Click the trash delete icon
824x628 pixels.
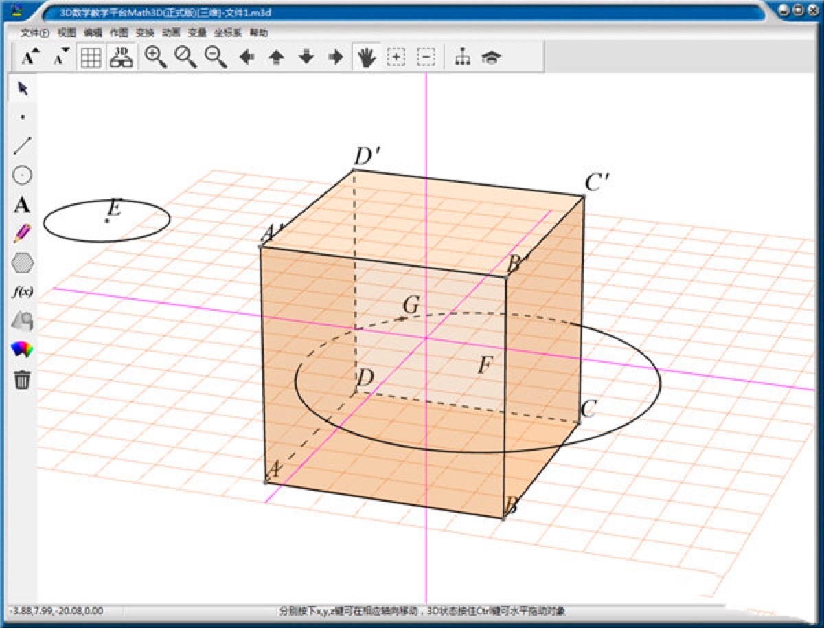pyautogui.click(x=22, y=378)
